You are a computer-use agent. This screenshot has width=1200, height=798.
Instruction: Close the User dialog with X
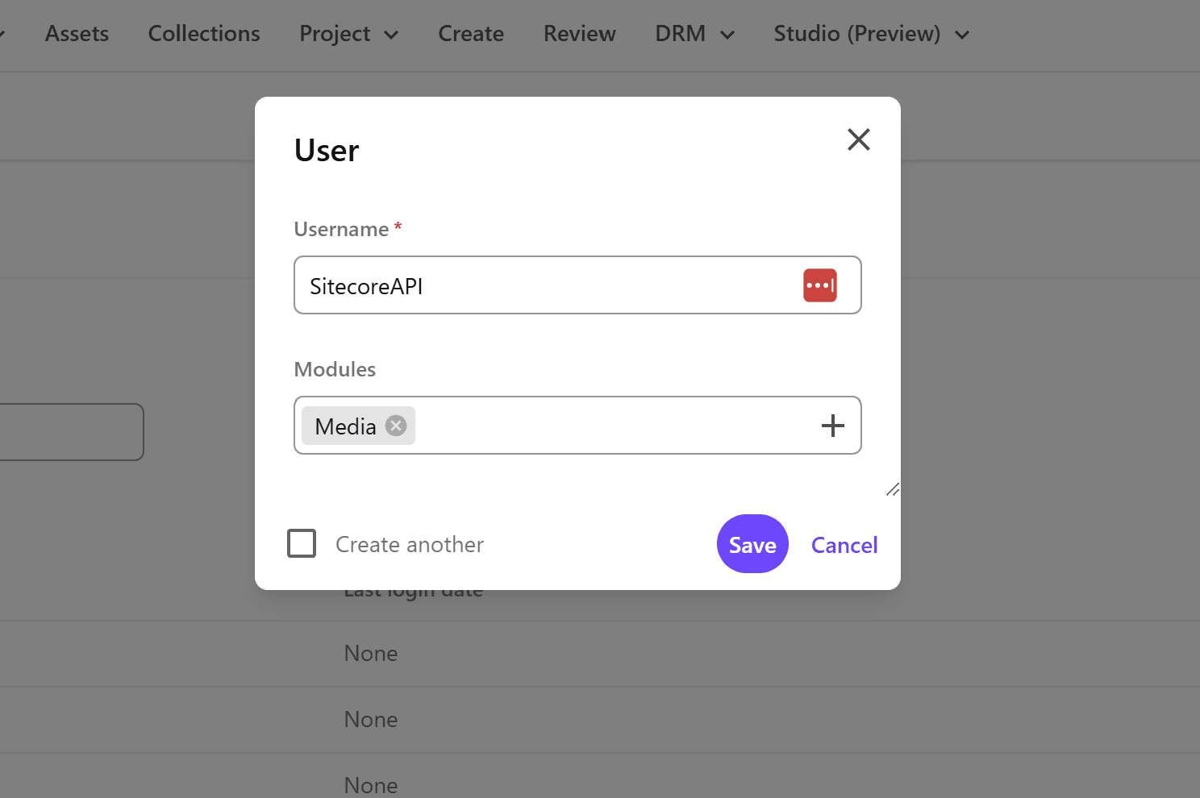(858, 139)
